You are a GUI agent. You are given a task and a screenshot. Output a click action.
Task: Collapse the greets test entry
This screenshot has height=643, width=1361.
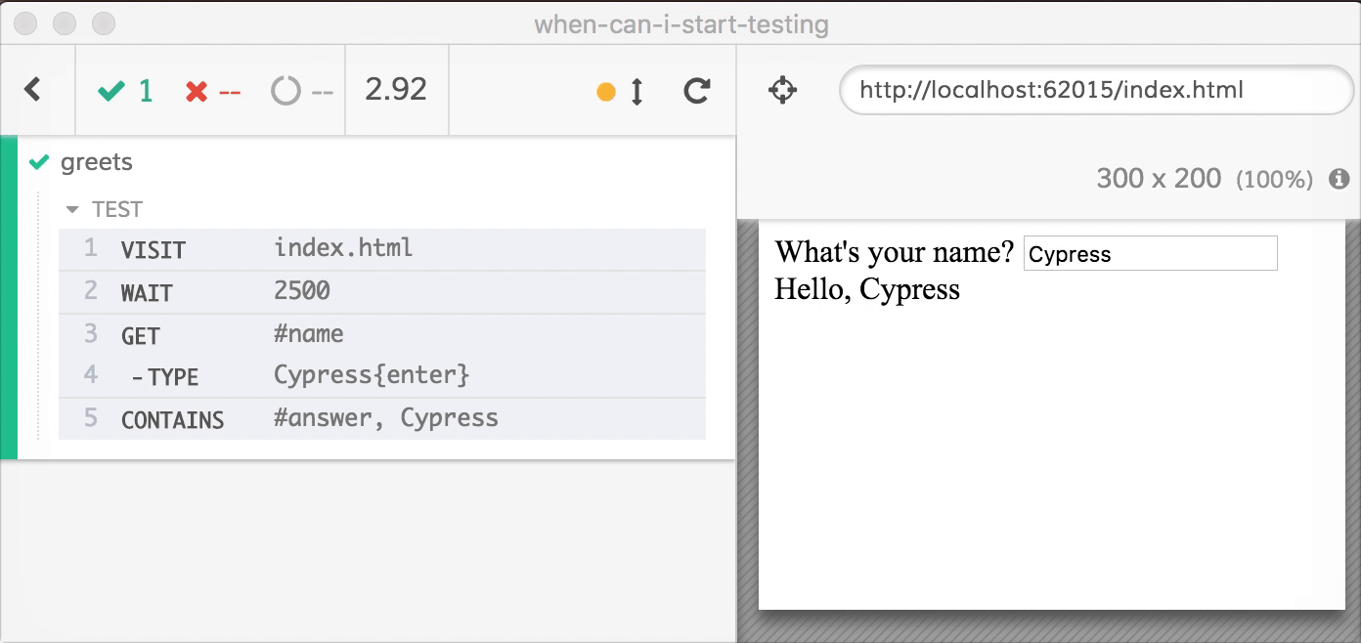97,162
